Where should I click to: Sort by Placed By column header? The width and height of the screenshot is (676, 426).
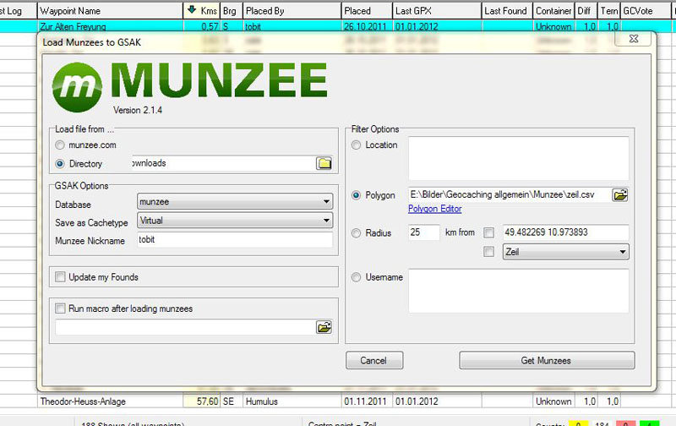click(292, 11)
